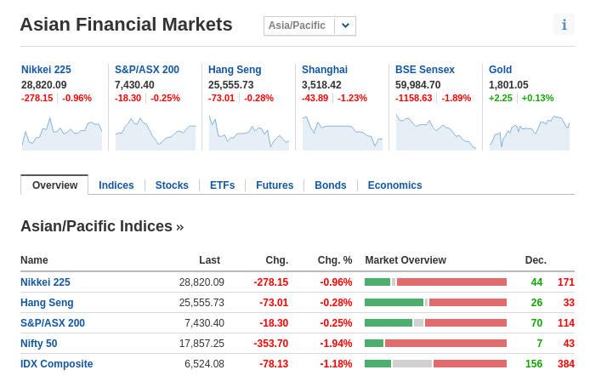The image size is (590, 387).
Task: Open Hang Seng in the top ticker
Action: click(235, 70)
